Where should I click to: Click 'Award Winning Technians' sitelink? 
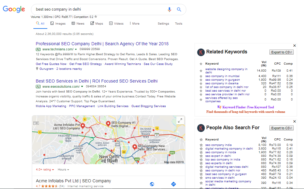click(123, 64)
